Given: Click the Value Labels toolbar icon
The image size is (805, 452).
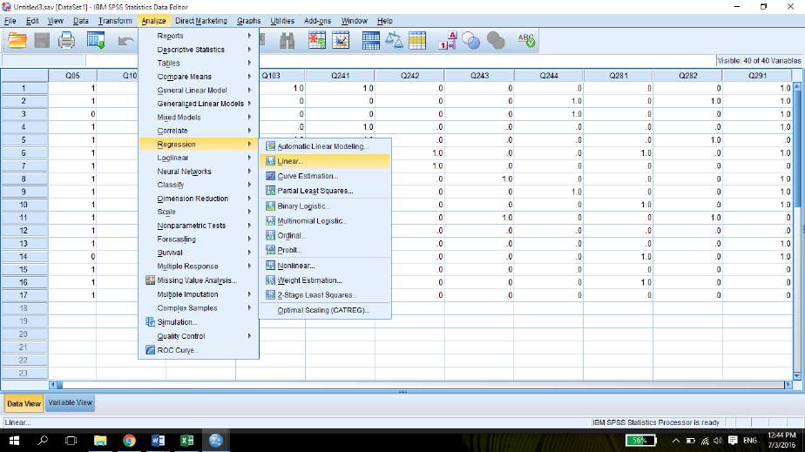Looking at the screenshot, I should tap(448, 40).
